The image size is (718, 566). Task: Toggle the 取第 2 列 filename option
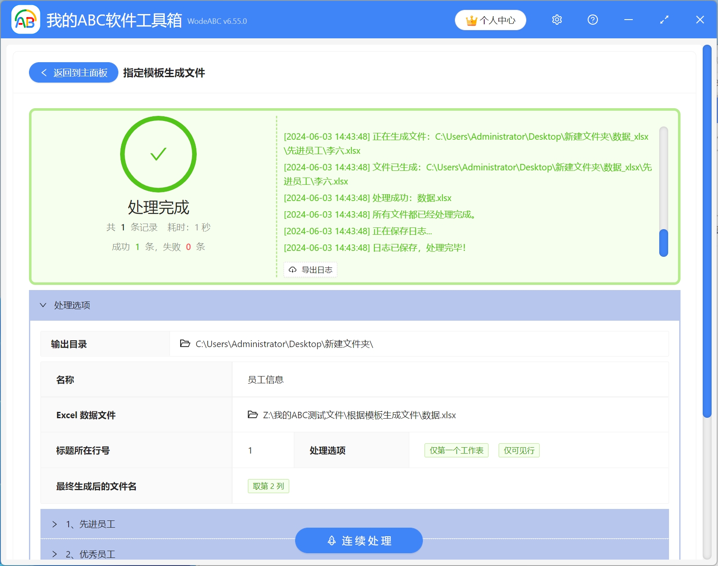coord(268,486)
